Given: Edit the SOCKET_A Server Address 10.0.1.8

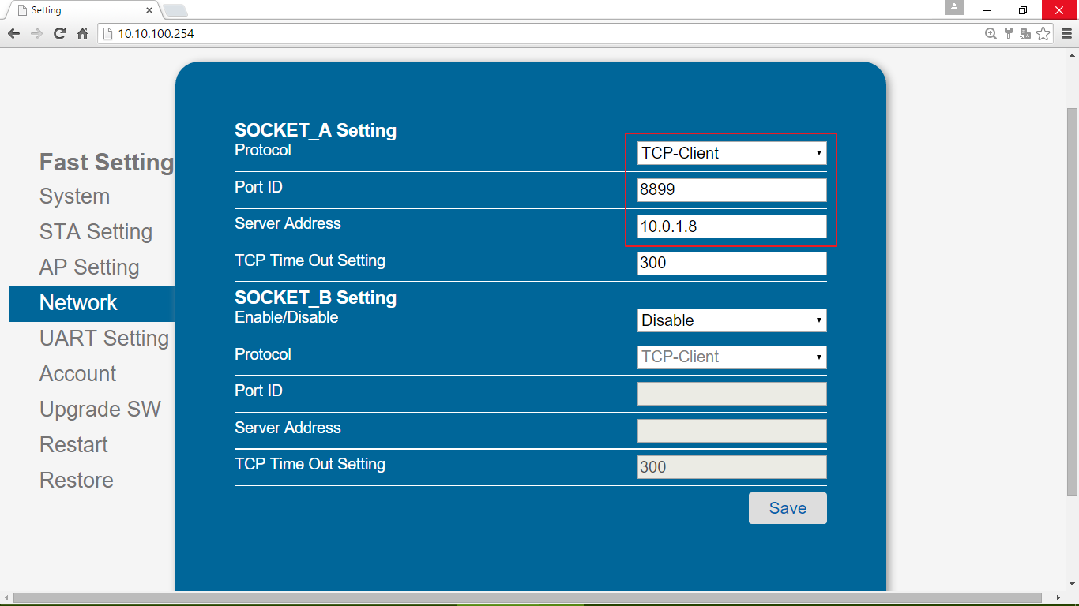Looking at the screenshot, I should pyautogui.click(x=732, y=226).
